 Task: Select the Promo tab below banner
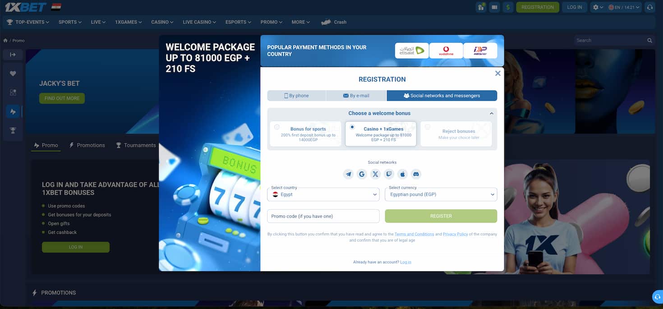pos(46,145)
